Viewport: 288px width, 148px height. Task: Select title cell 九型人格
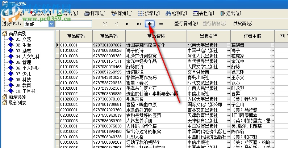pyautogui.click(x=156, y=137)
